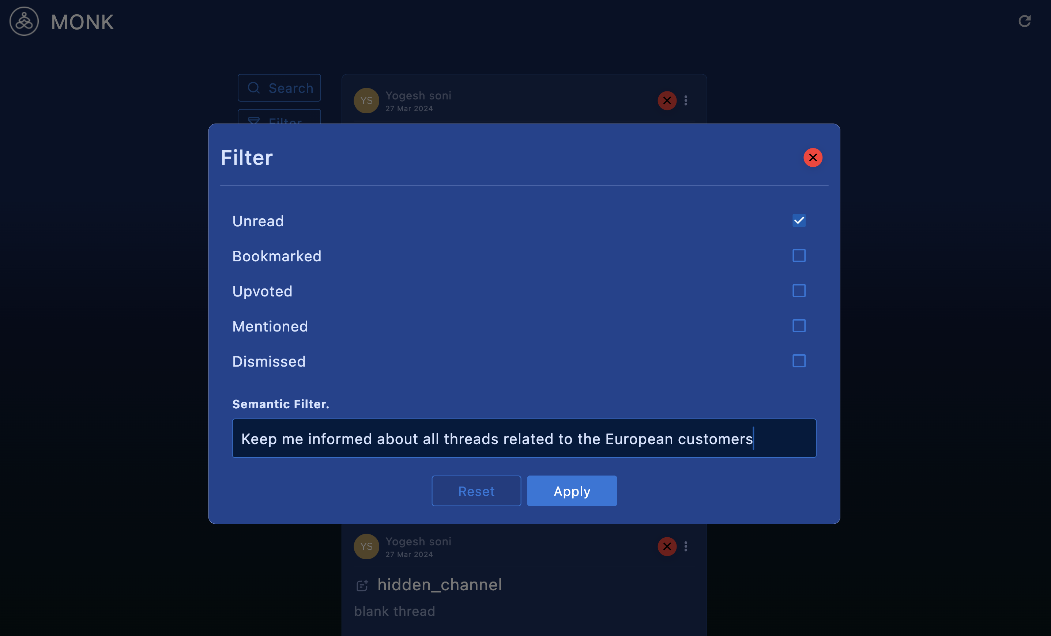The width and height of the screenshot is (1051, 636).
Task: Click the Apply button to confirm filters
Action: click(x=572, y=491)
